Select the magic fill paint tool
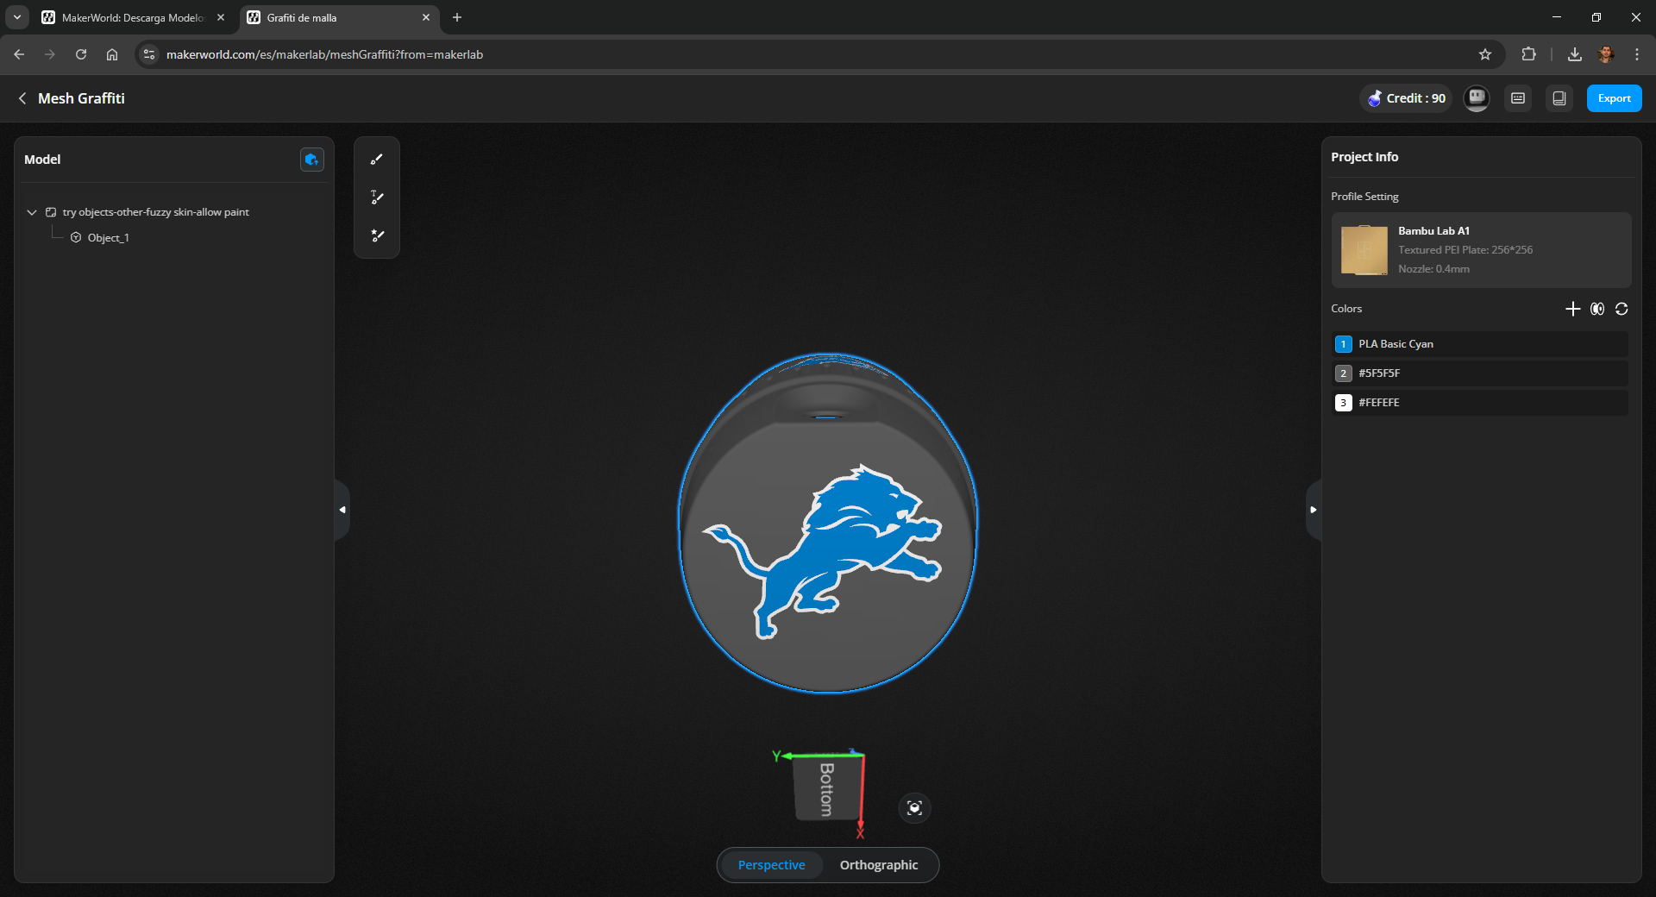This screenshot has height=897, width=1656. 377,235
